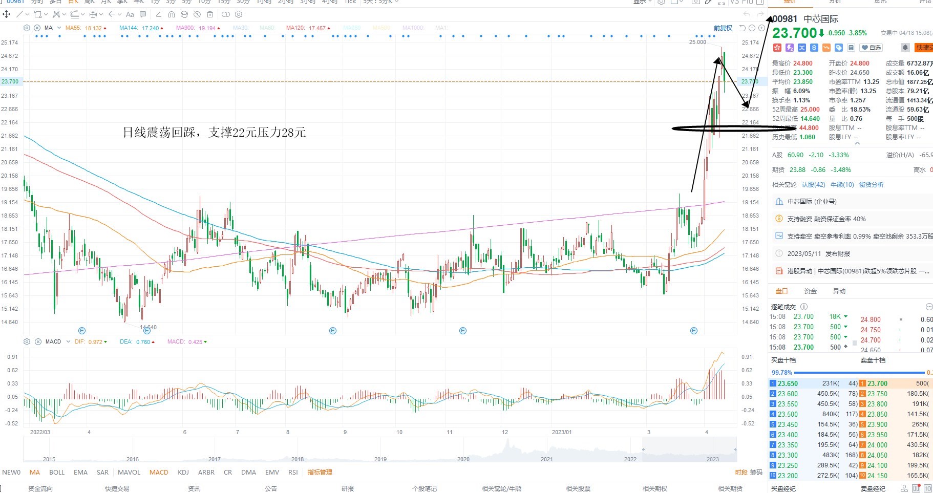Collapse the quote details panel chevron
This screenshot has width=933, height=493.
click(x=857, y=144)
